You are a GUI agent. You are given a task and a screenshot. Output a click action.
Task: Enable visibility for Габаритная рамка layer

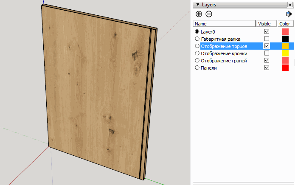[267, 39]
